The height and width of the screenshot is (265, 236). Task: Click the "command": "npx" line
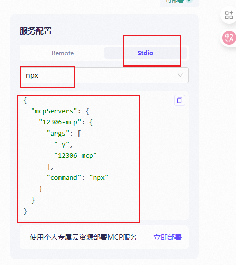(x=77, y=178)
